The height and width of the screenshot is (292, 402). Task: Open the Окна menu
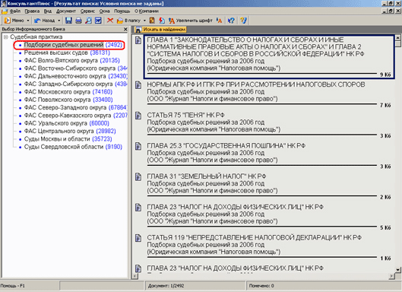pyautogui.click(x=105, y=11)
